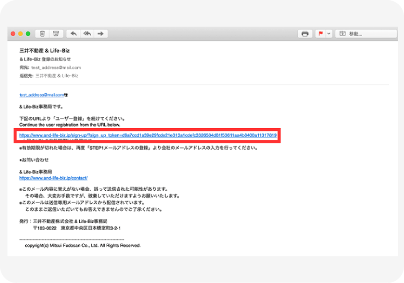Click the 発行：三井不動産株式会社 line
Image resolution: width=404 pixels, height=283 pixels.
[63, 221]
